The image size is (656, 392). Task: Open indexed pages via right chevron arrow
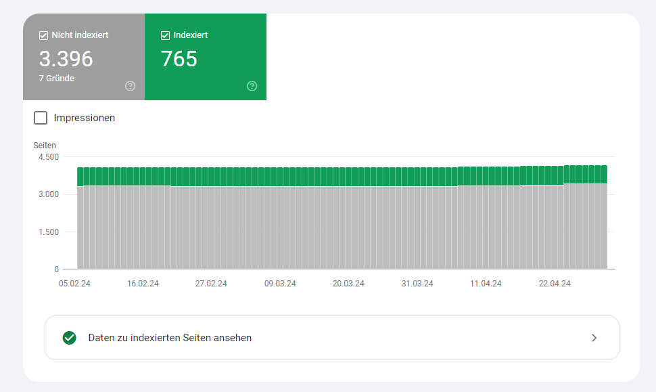pyautogui.click(x=594, y=338)
